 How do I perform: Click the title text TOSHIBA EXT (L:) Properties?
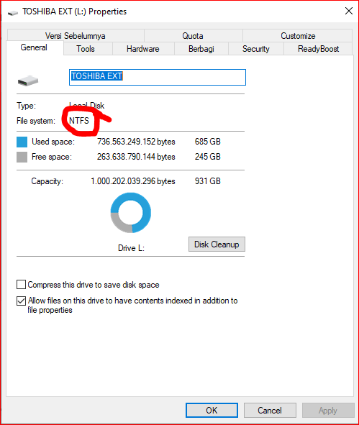75,12
